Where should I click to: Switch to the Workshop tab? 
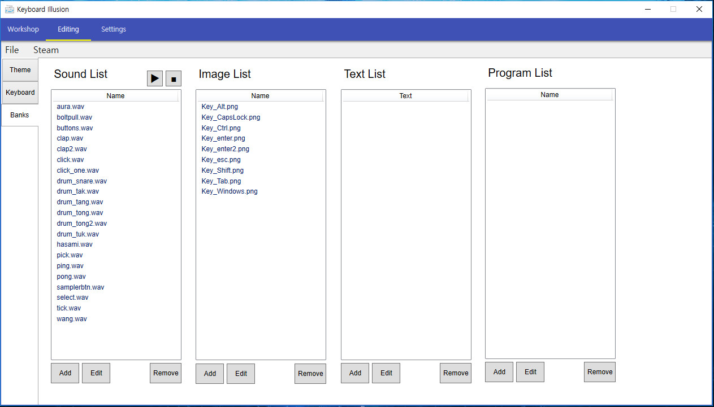click(23, 29)
